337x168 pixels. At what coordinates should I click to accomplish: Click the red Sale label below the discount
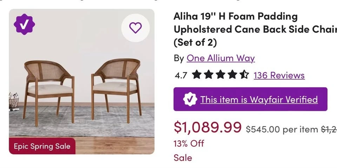[183, 158]
